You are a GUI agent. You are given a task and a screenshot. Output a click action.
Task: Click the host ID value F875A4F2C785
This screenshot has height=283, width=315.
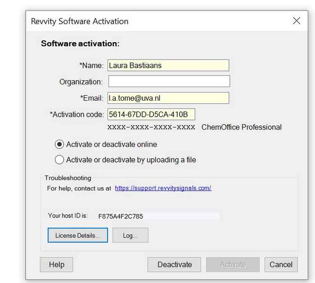point(121,217)
